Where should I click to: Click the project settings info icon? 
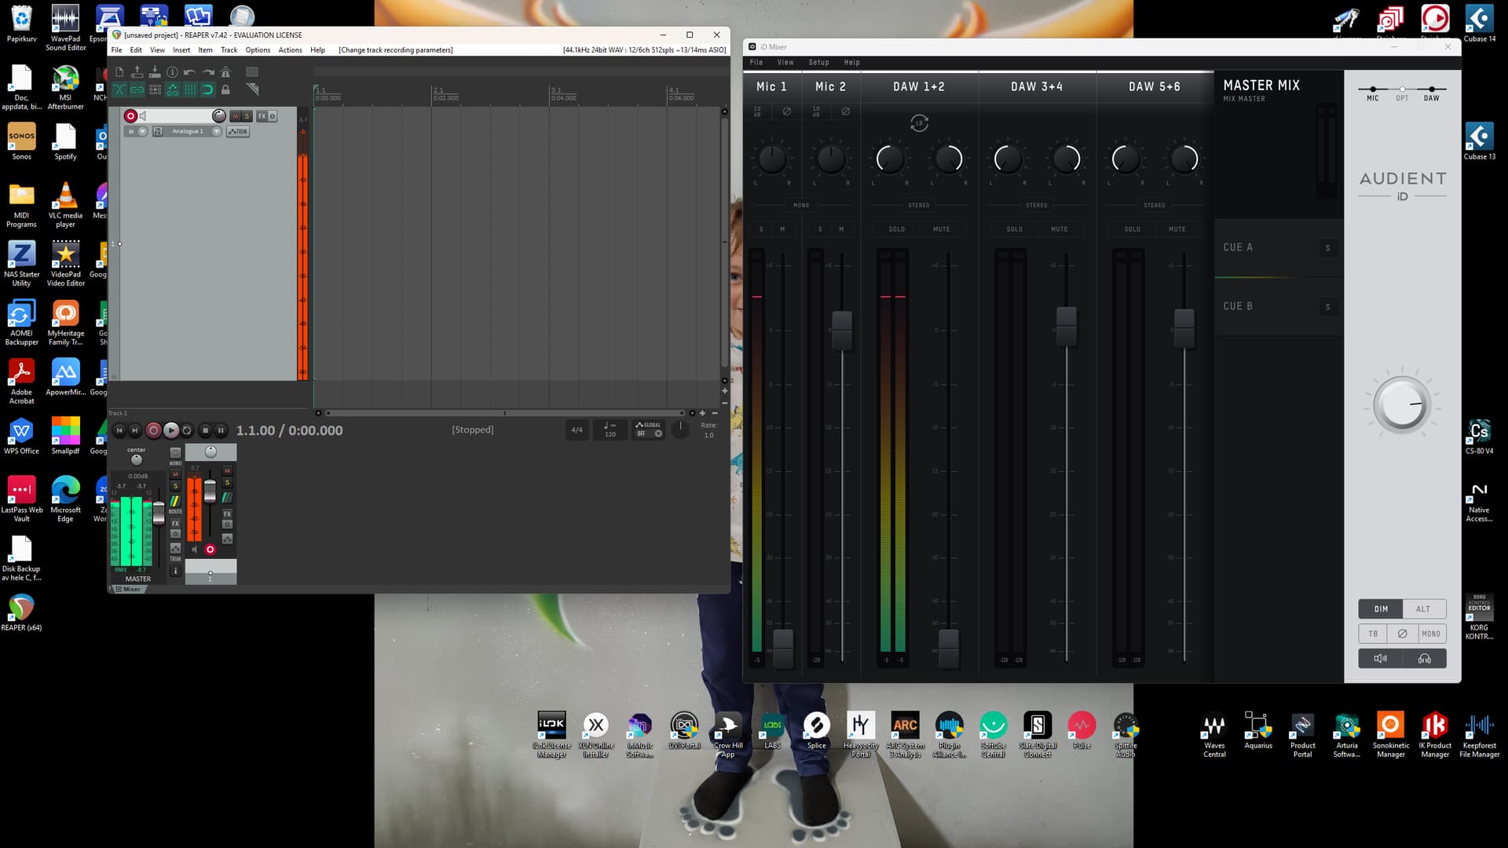click(x=172, y=72)
